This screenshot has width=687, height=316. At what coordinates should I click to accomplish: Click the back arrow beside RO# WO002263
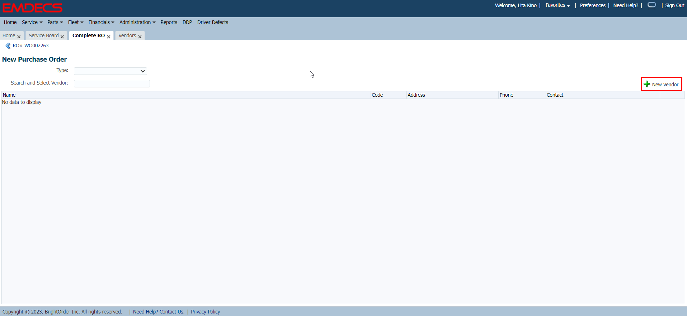[8, 46]
